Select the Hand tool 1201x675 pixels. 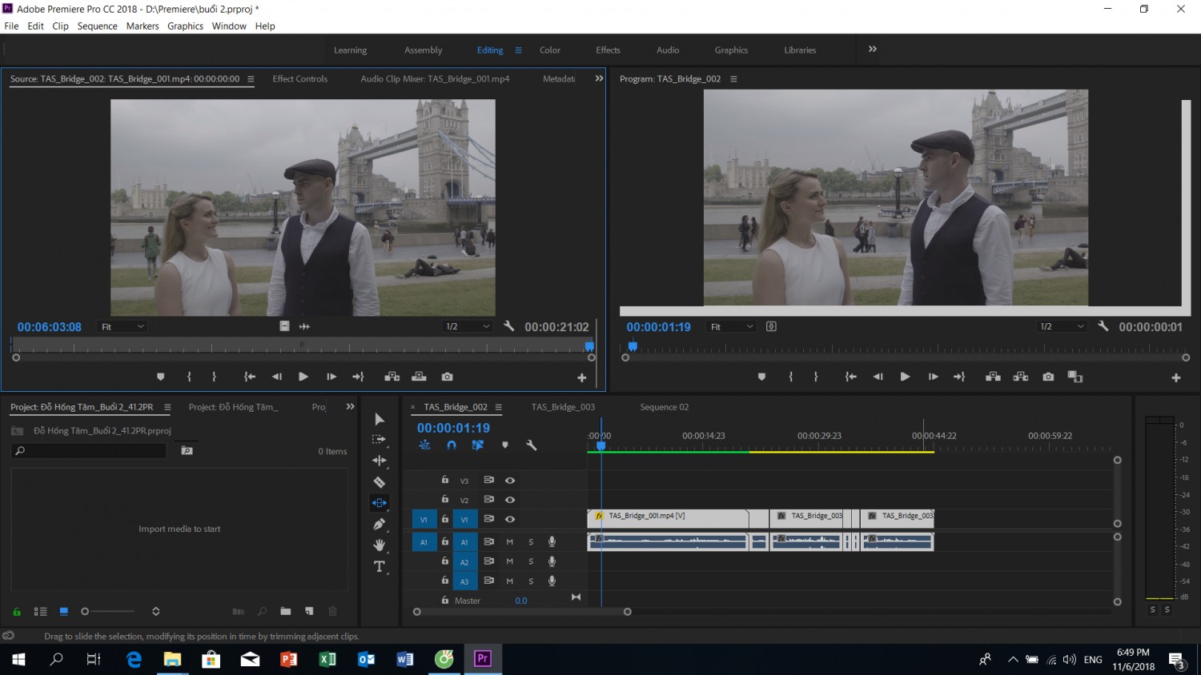tap(380, 545)
